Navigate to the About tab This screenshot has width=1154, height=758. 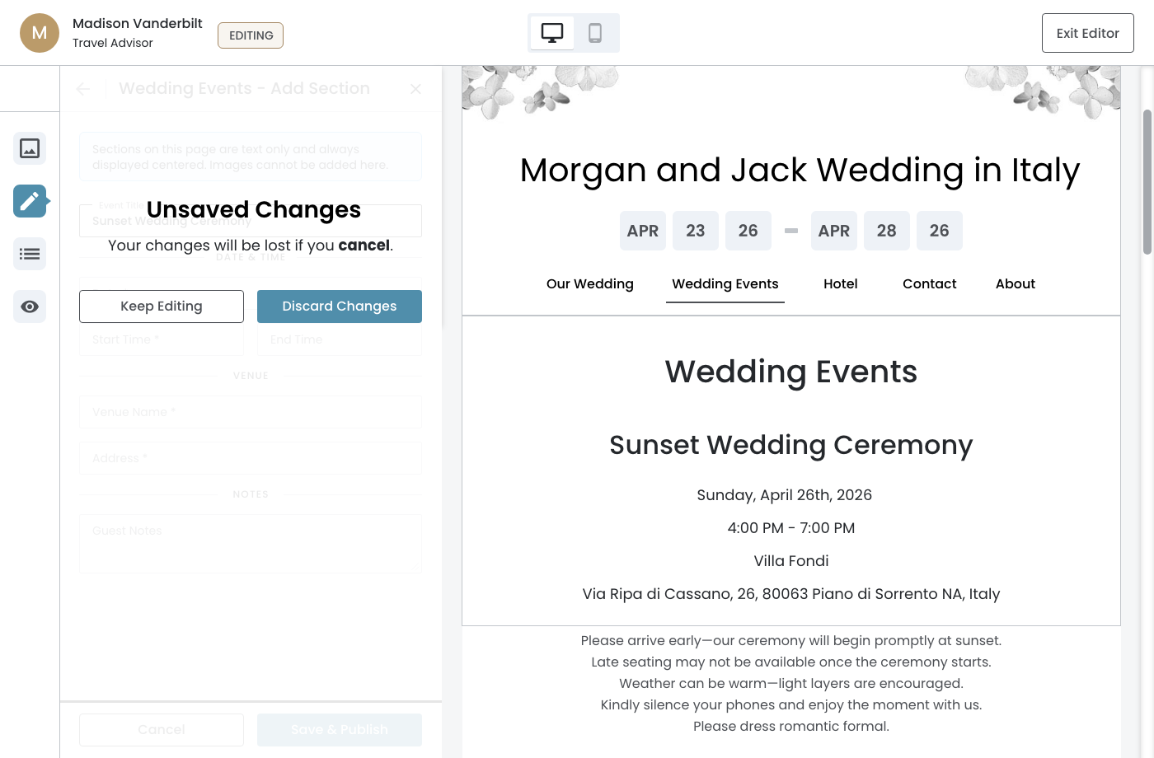pos(1016,284)
